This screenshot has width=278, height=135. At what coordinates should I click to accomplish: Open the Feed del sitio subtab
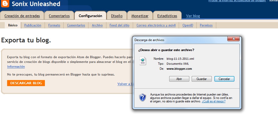coord(119,25)
